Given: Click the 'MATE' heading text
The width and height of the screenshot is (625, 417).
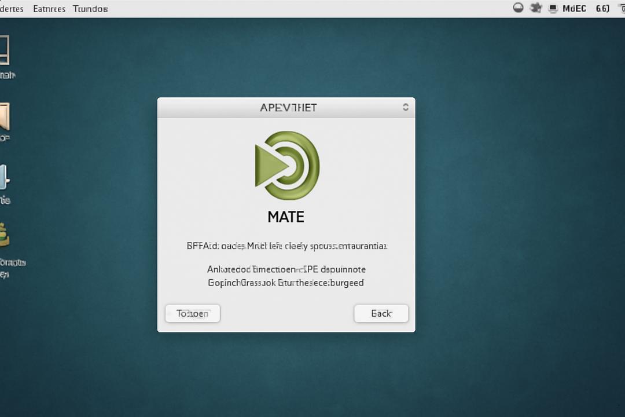Looking at the screenshot, I should click(286, 217).
